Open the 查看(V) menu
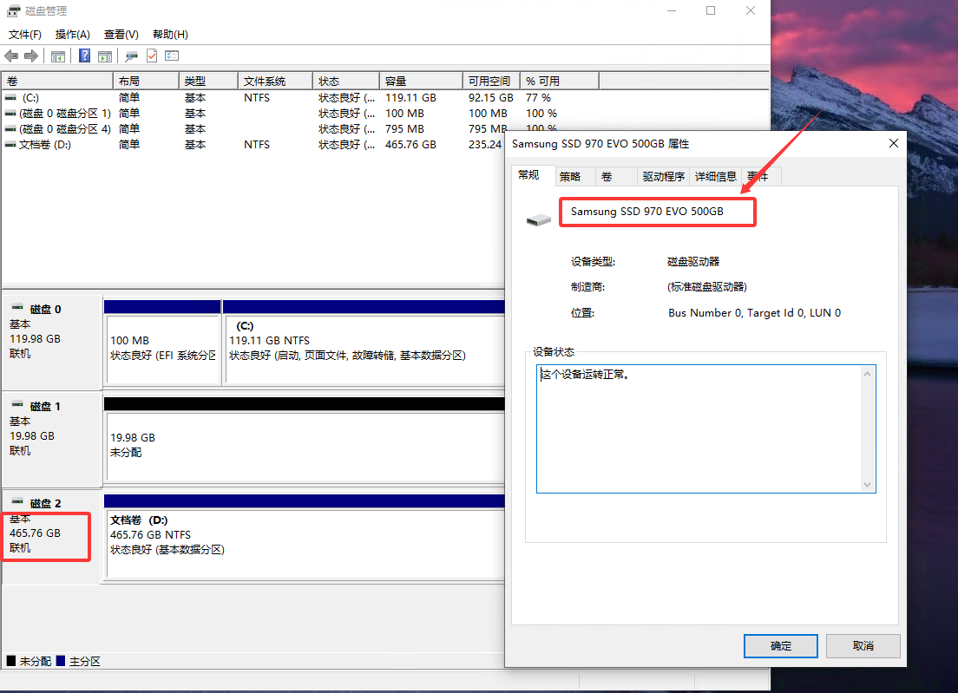Image resolution: width=958 pixels, height=693 pixels. (121, 35)
